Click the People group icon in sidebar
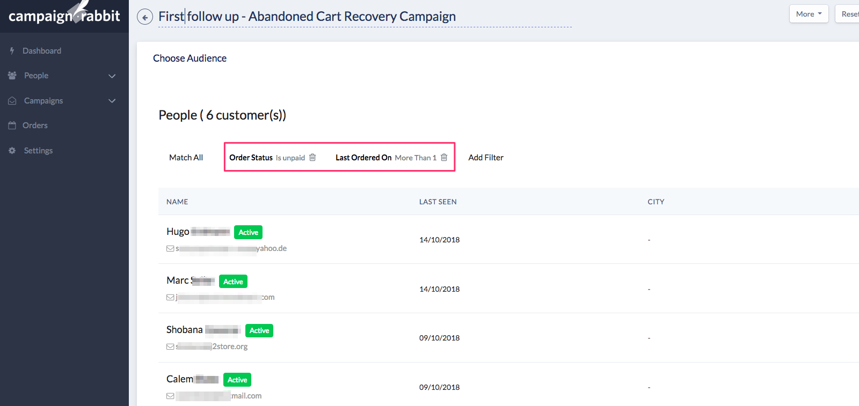Image resolution: width=859 pixels, height=406 pixels. [x=12, y=76]
